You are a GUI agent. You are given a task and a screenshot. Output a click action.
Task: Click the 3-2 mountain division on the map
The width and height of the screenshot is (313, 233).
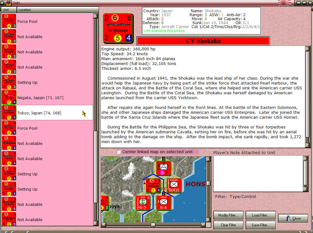click(164, 168)
